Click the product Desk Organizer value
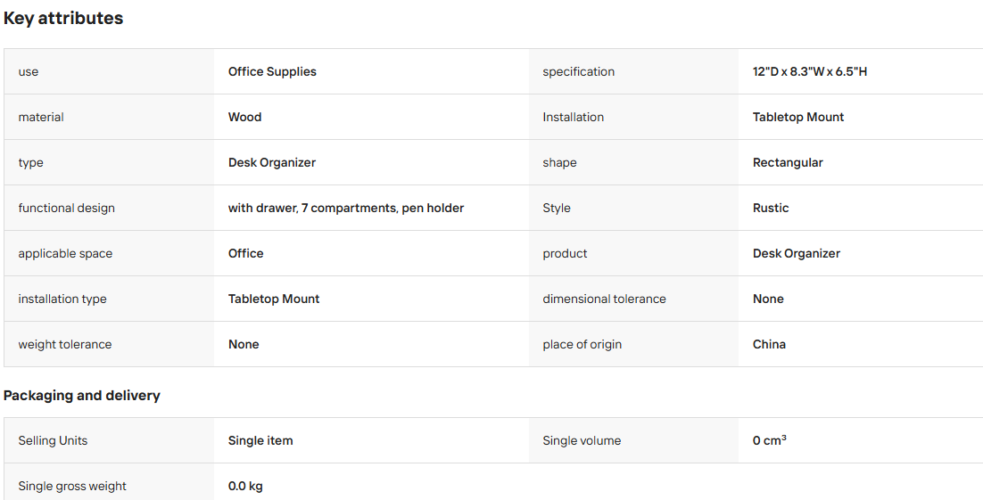Viewport: 983px width, 500px height. tap(797, 253)
